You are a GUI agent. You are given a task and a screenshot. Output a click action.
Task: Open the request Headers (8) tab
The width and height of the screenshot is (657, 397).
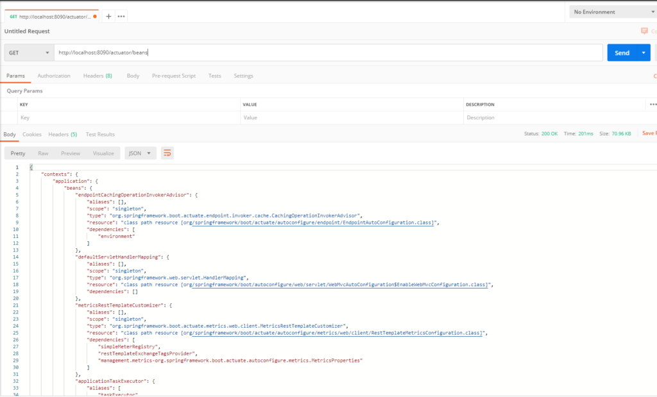tap(98, 76)
